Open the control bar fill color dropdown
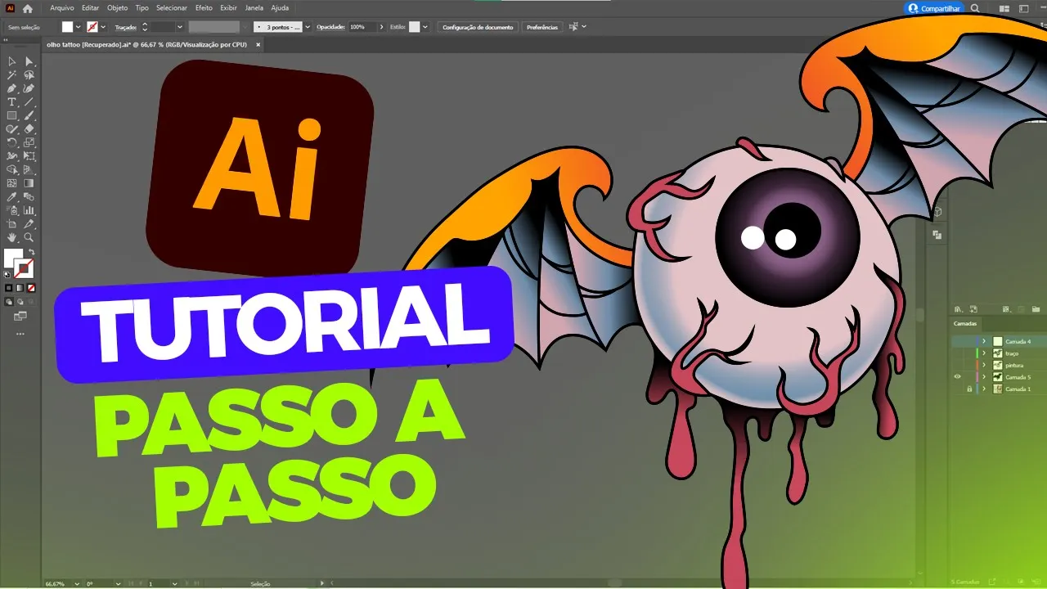Viewport: 1047px width, 589px height. 79,27
